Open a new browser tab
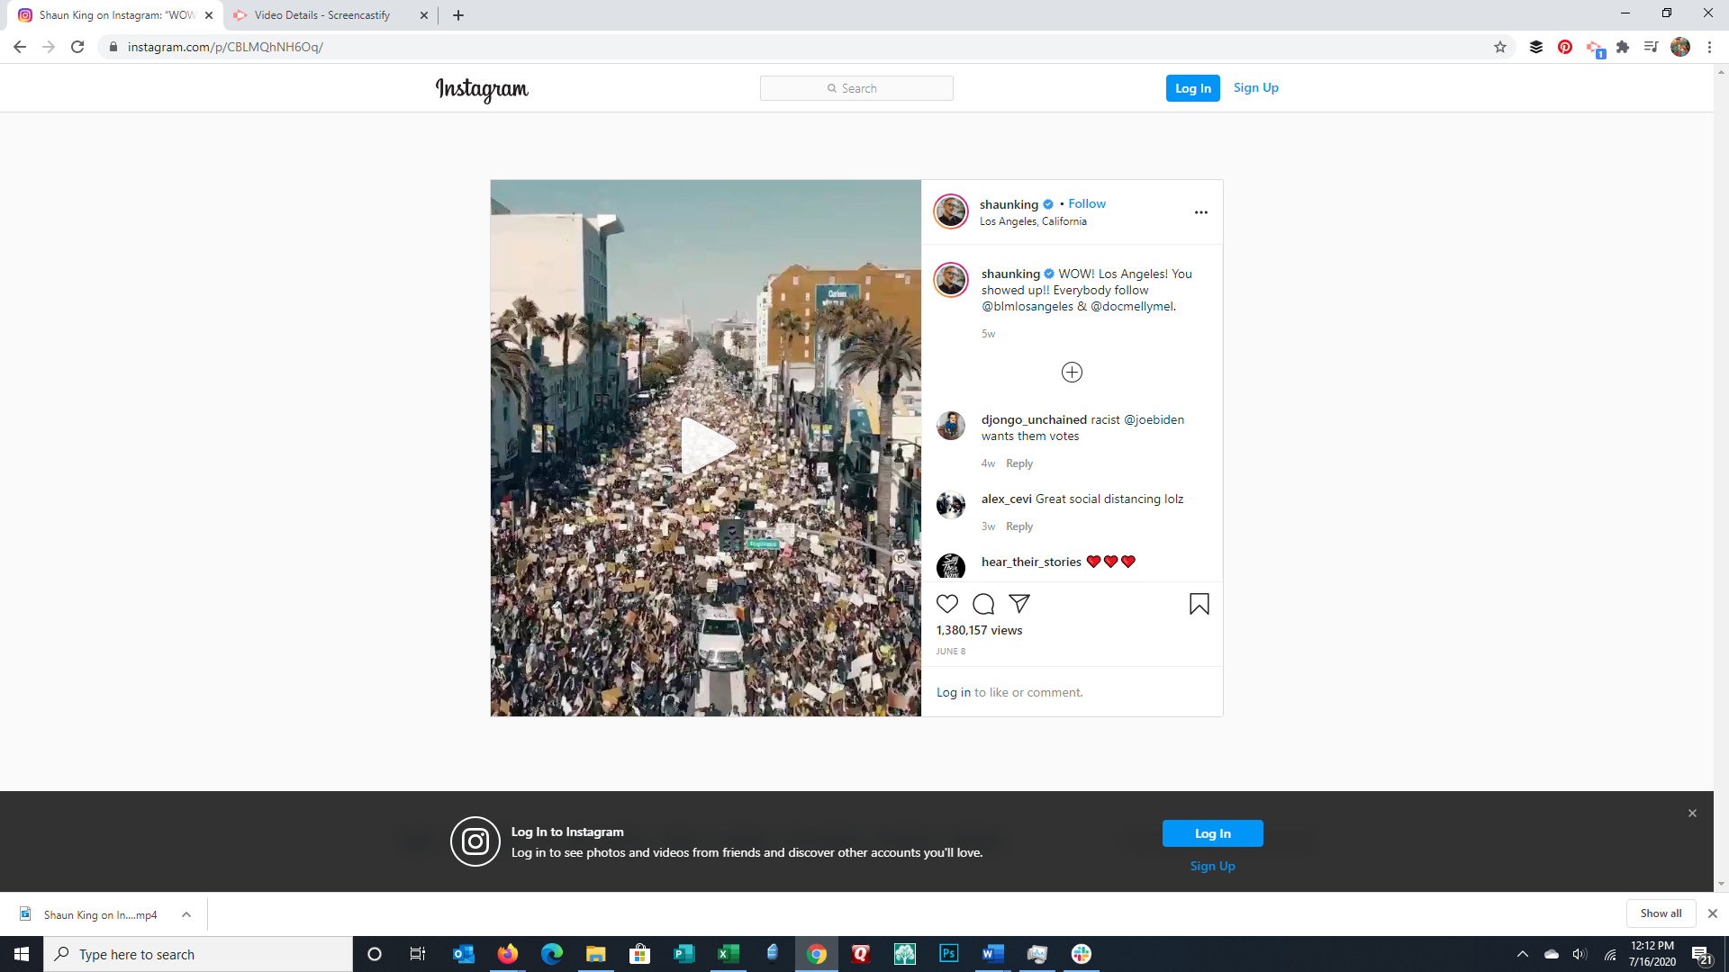This screenshot has width=1729, height=972. 458,15
